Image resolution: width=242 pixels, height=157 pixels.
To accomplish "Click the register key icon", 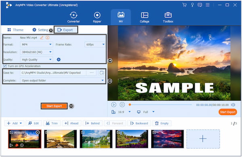I will pos(192,5).
